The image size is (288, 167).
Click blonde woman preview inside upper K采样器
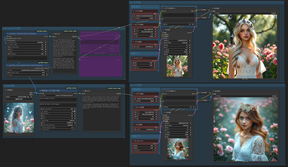point(177,66)
